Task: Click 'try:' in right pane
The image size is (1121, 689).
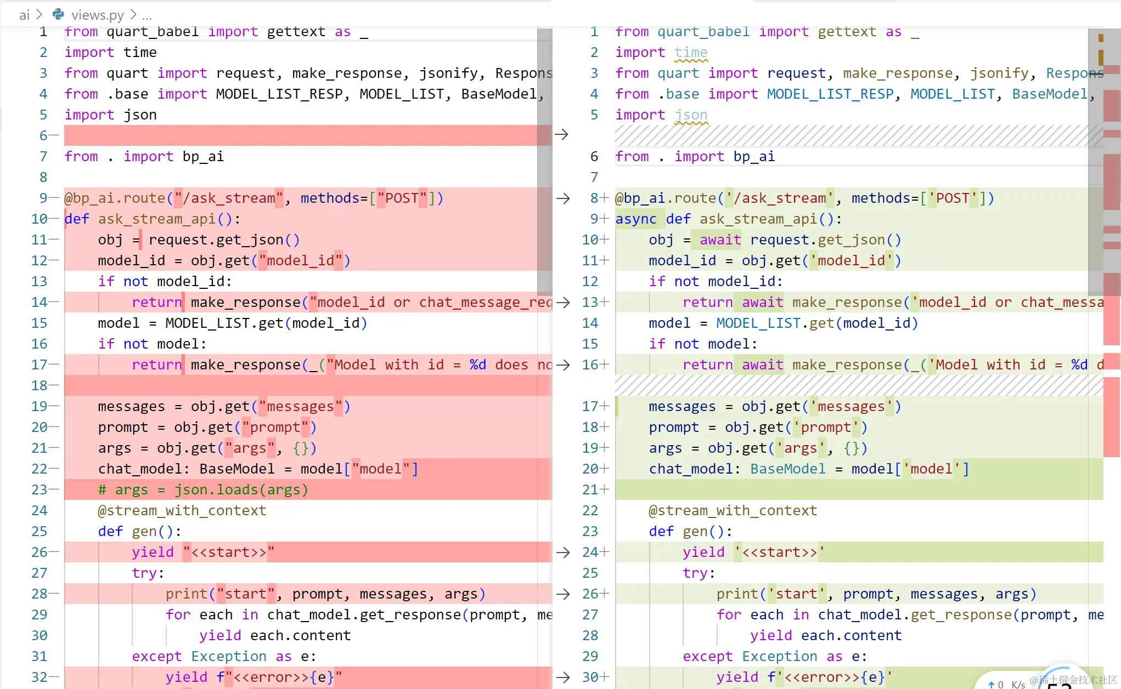Action: pyautogui.click(x=699, y=573)
